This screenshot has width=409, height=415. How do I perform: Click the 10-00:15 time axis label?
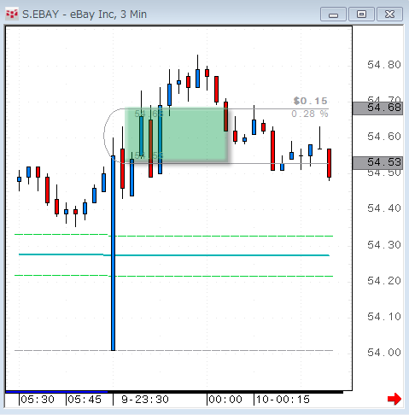click(x=283, y=400)
